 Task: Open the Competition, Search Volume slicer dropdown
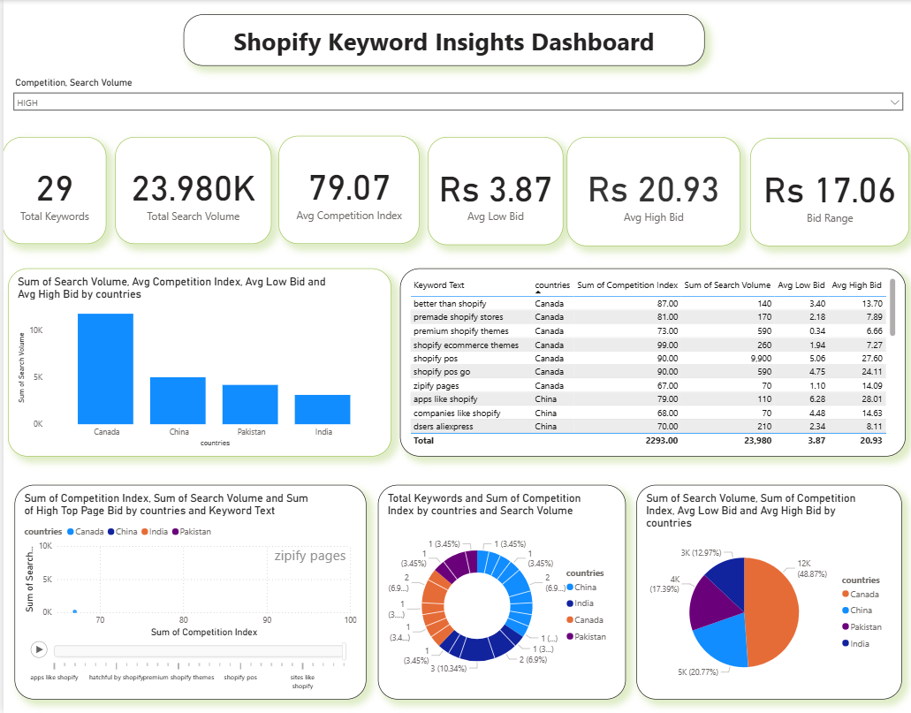[458, 103]
